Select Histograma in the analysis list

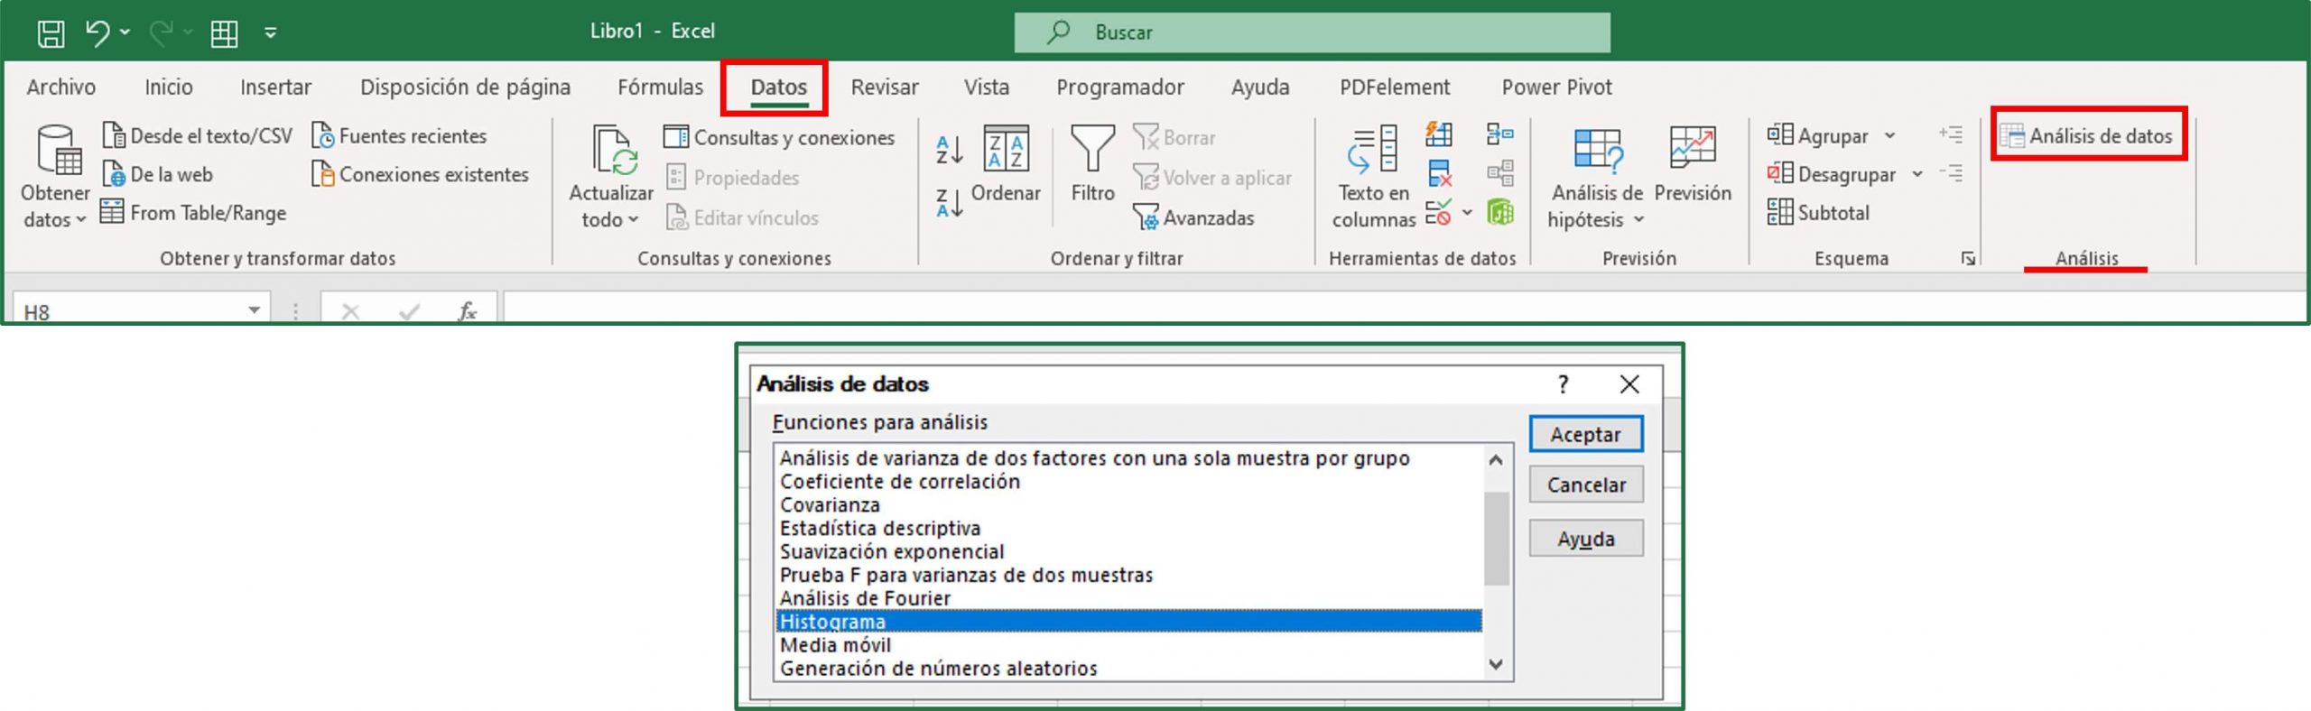pos(1128,621)
